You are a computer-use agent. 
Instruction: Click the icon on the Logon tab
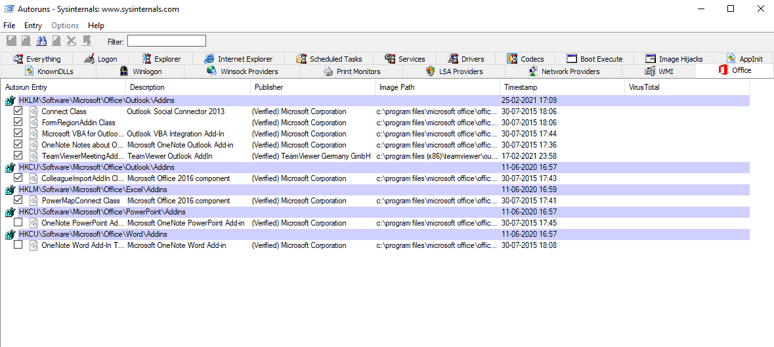point(89,58)
